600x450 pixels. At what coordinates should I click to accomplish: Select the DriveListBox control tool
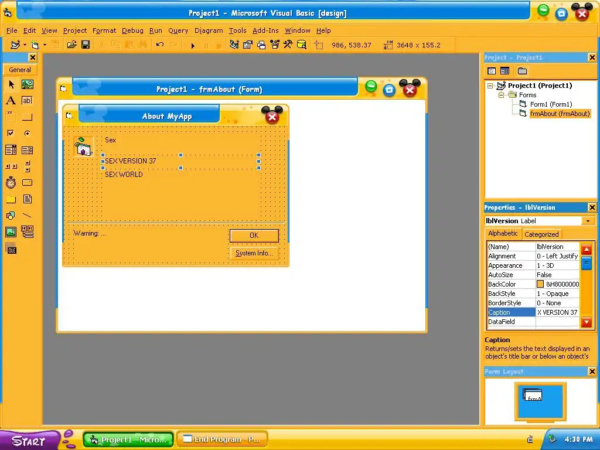(x=27, y=183)
